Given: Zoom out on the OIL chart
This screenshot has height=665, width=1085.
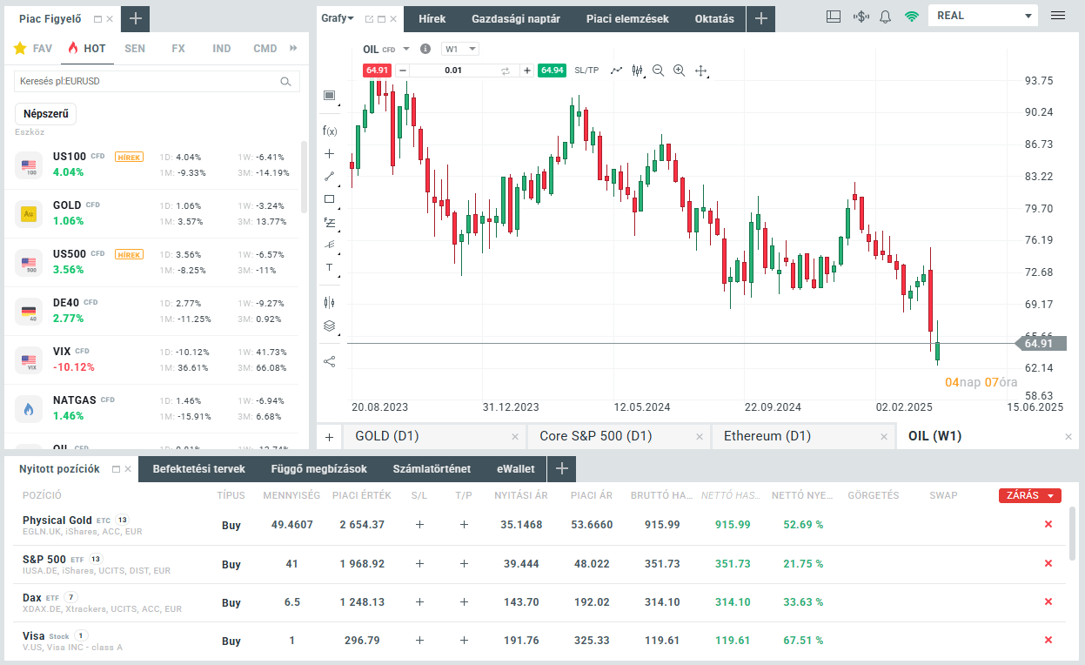Looking at the screenshot, I should pyautogui.click(x=658, y=71).
